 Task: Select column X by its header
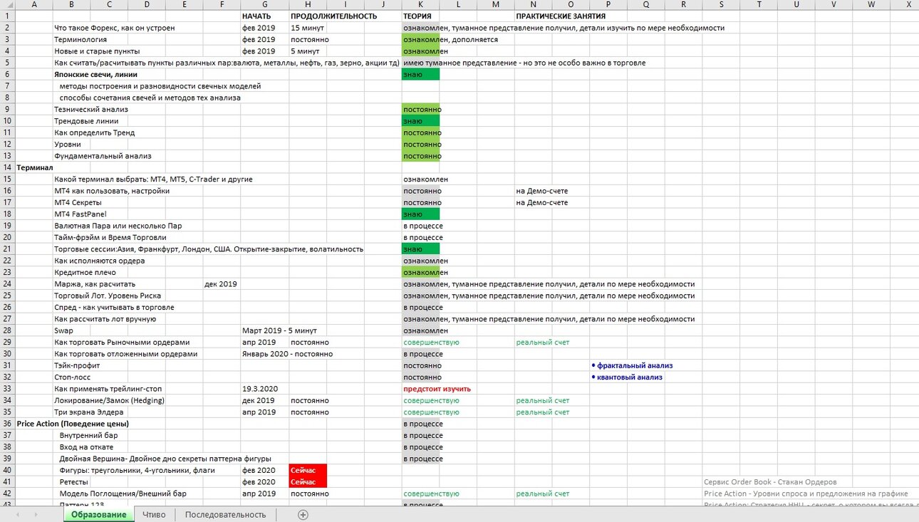(908, 5)
